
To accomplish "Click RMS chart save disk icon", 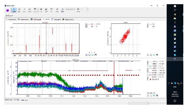I will (157, 95).
